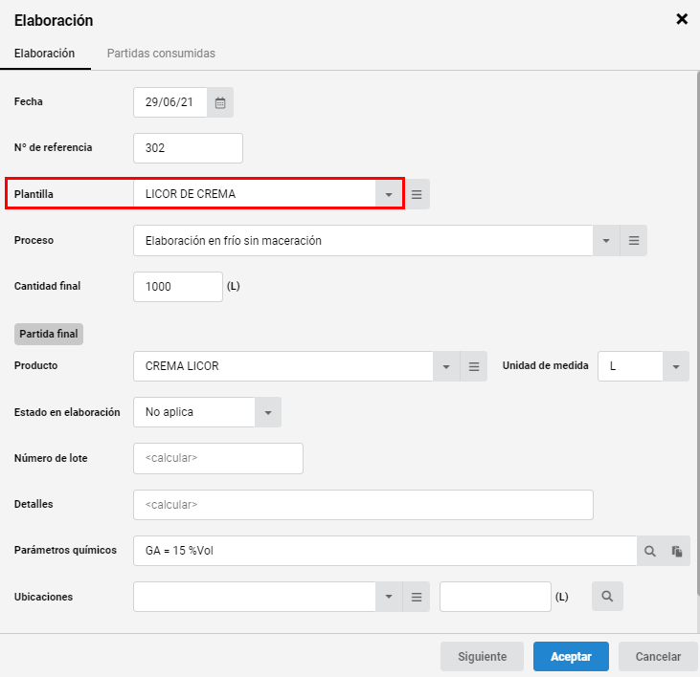Focus the Nº de referencia field
The height and width of the screenshot is (677, 700).
click(x=188, y=148)
